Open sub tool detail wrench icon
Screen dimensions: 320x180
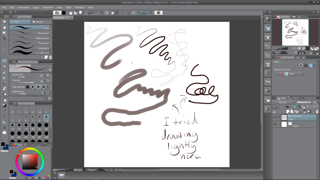pos(51,98)
